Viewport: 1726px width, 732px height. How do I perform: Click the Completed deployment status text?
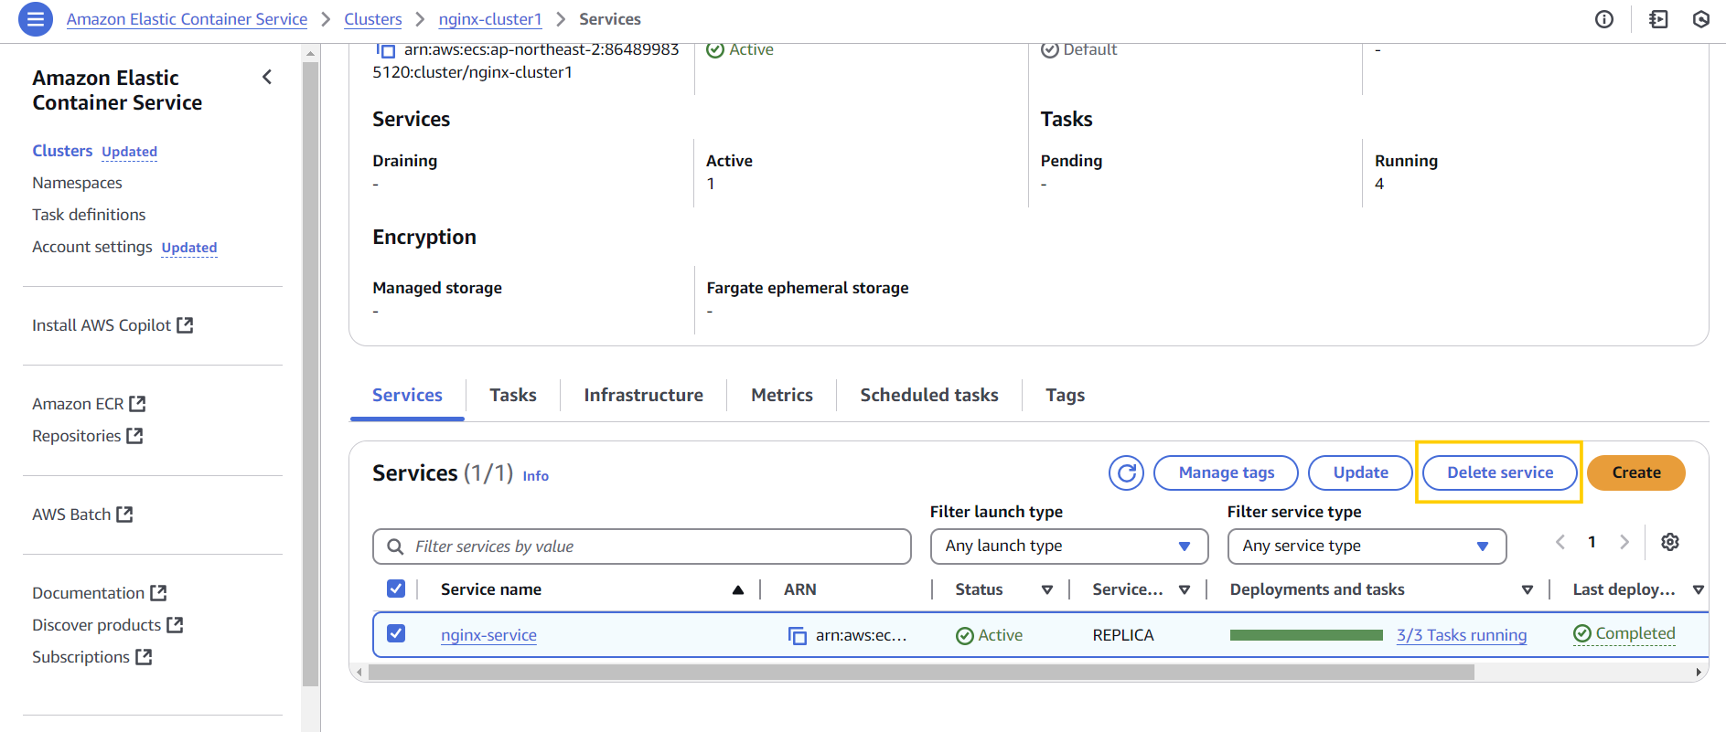[x=1635, y=633]
